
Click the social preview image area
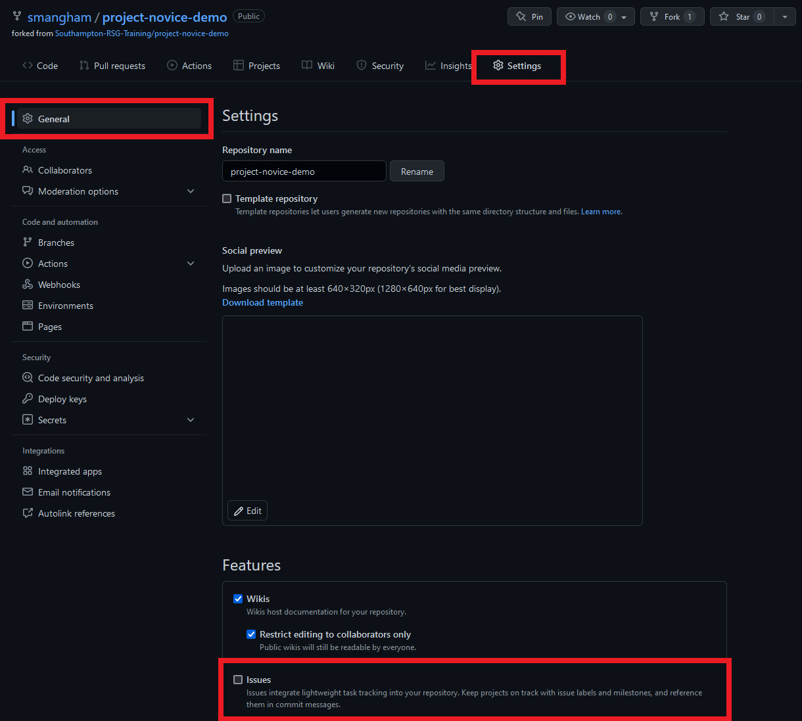(x=432, y=421)
